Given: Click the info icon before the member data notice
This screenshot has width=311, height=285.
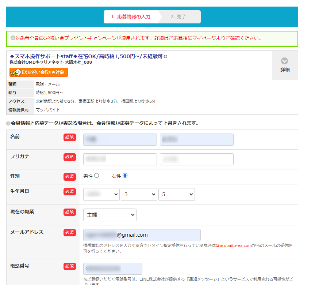Looking at the screenshot, I should [8, 123].
